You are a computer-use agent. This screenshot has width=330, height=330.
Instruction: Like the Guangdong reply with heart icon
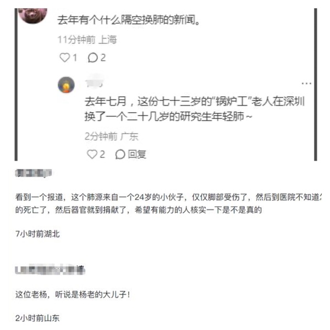tap(92, 154)
